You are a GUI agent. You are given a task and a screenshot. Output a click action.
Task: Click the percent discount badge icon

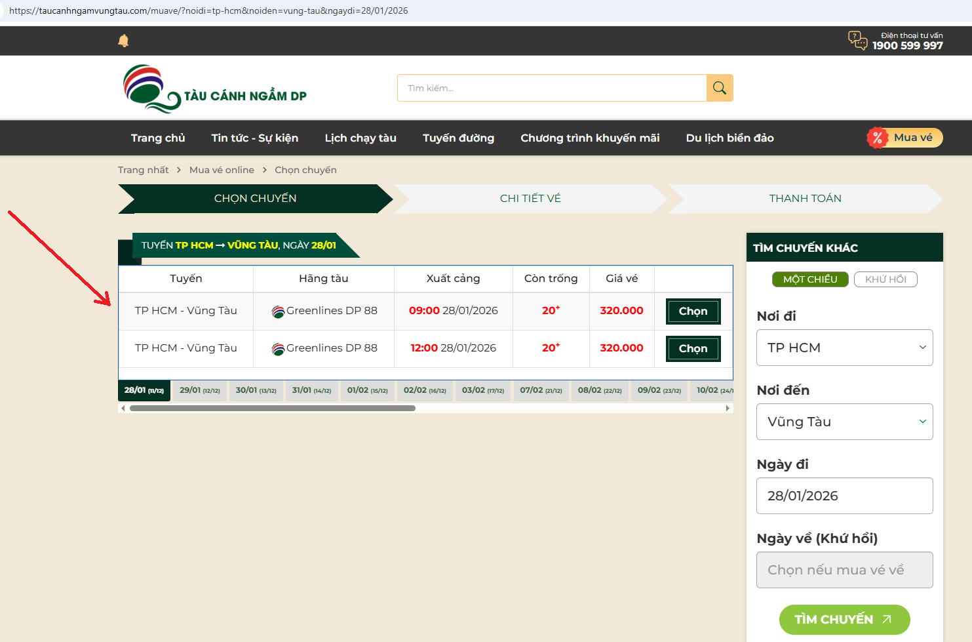point(877,138)
